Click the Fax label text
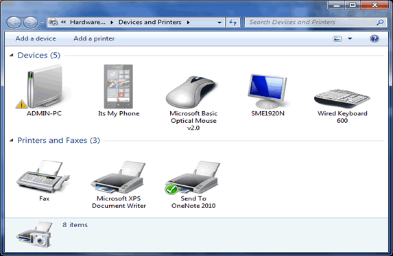Screen dimensions: 393x256 click(44, 199)
